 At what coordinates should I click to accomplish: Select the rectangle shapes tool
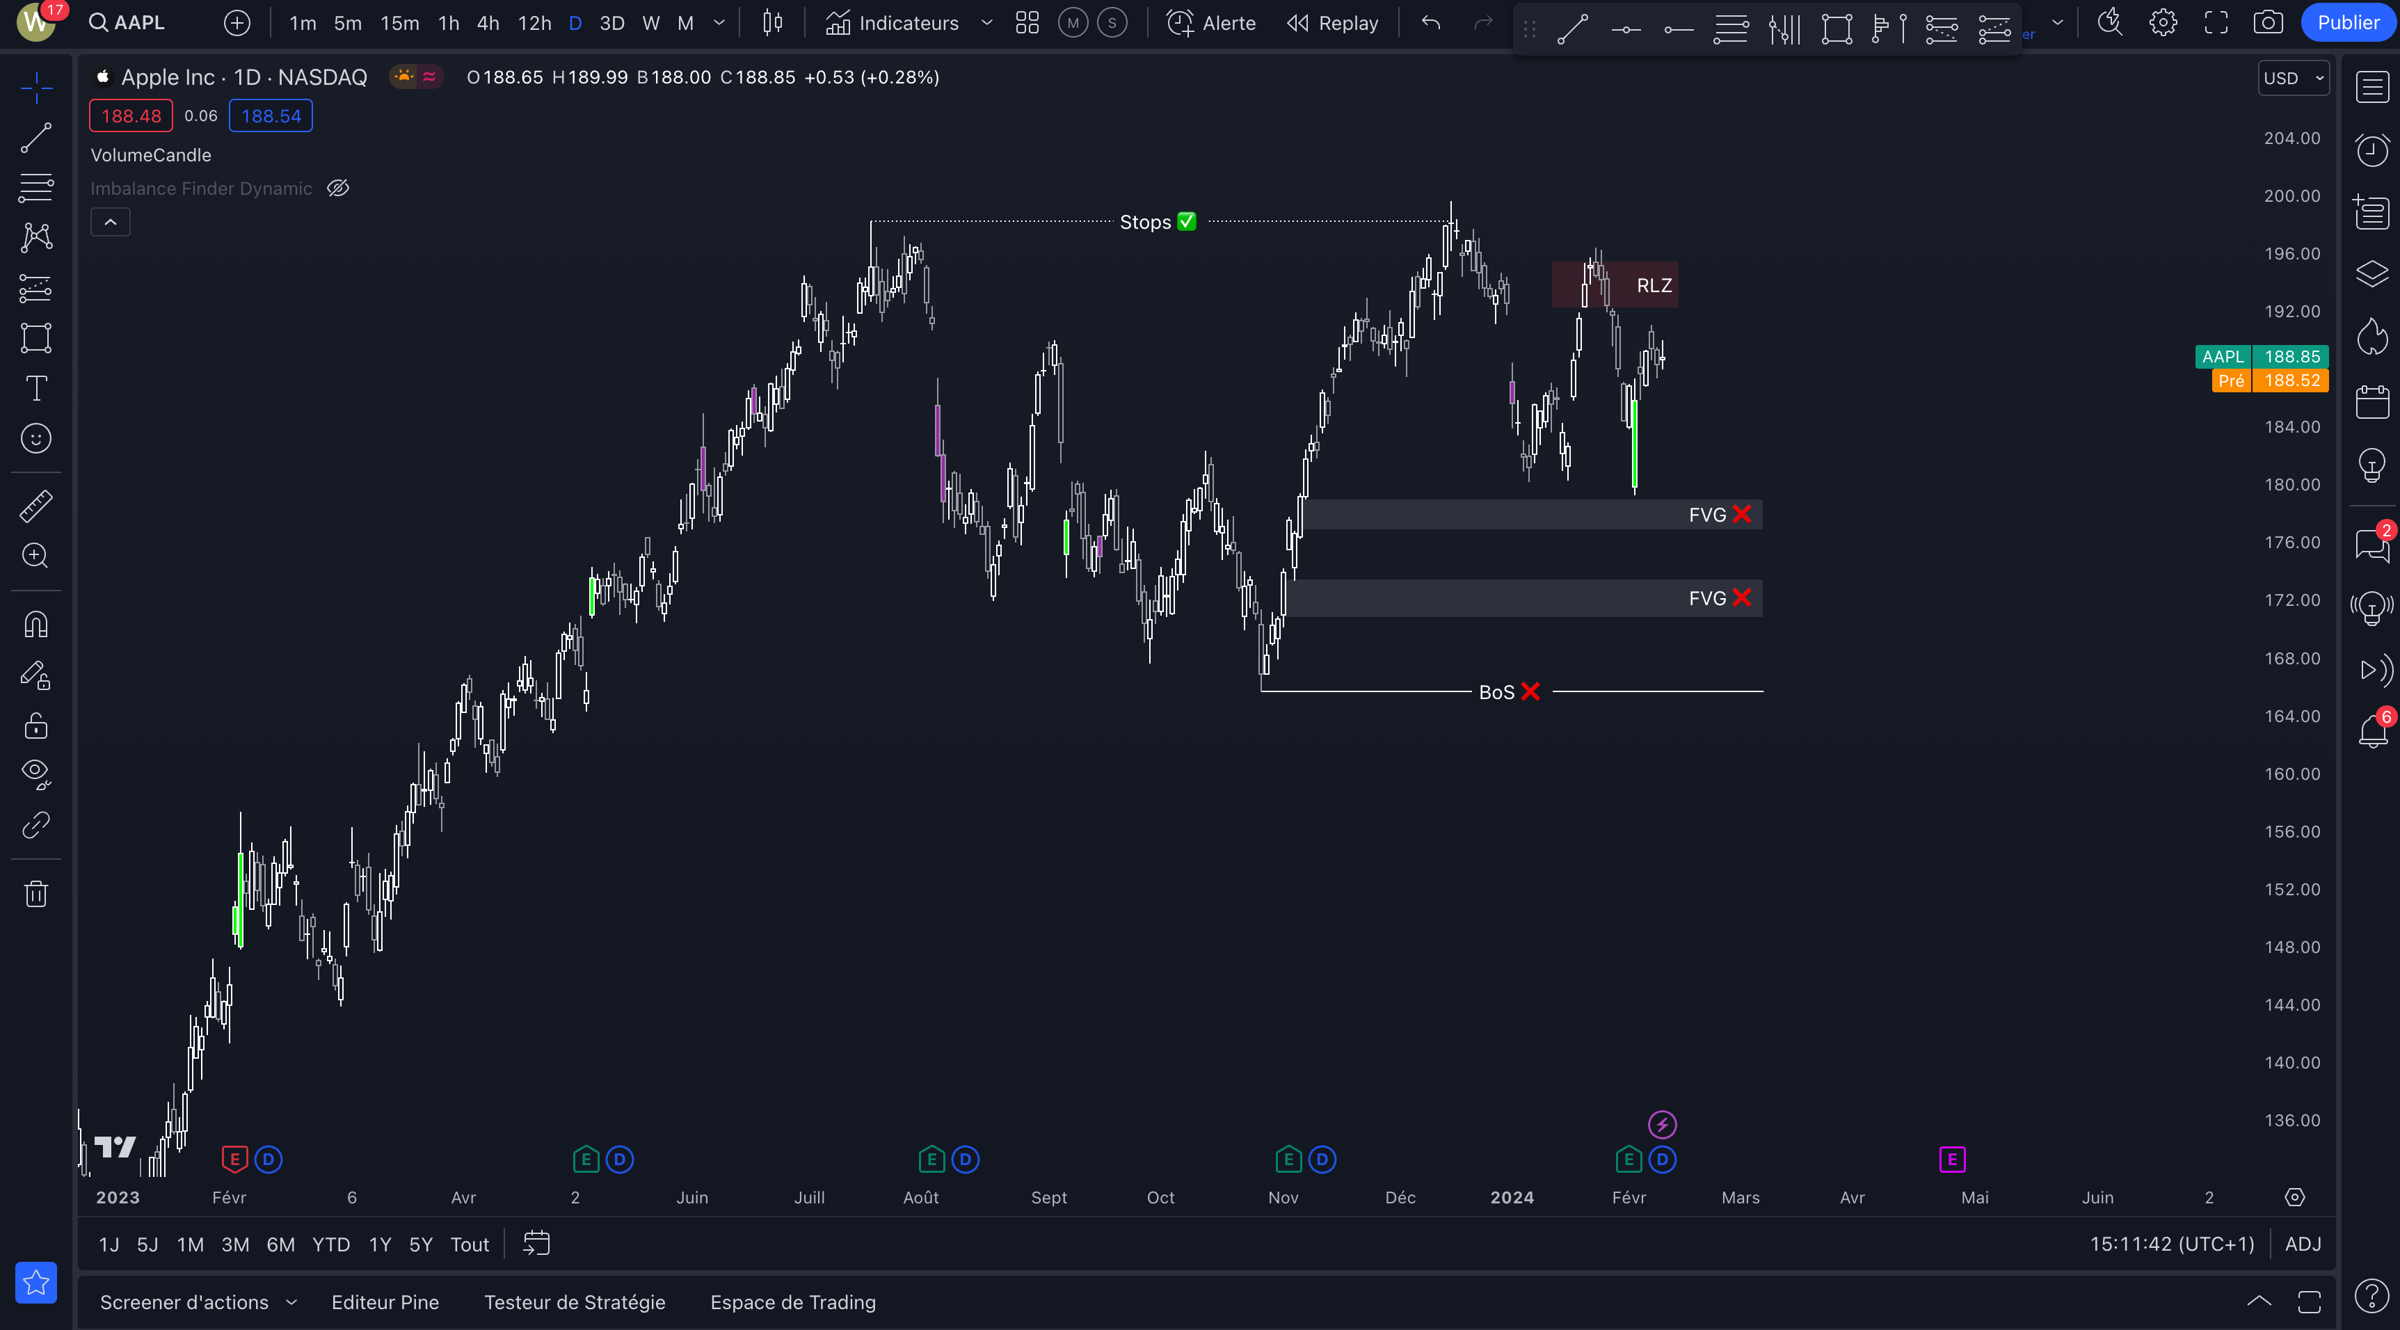click(36, 337)
